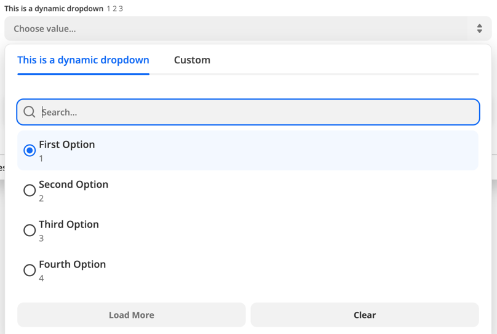
Task: Click the value 3 under Third Option
Action: click(41, 238)
